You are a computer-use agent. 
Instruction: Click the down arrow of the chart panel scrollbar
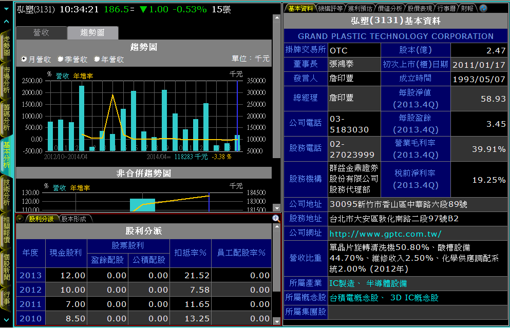tap(277, 208)
